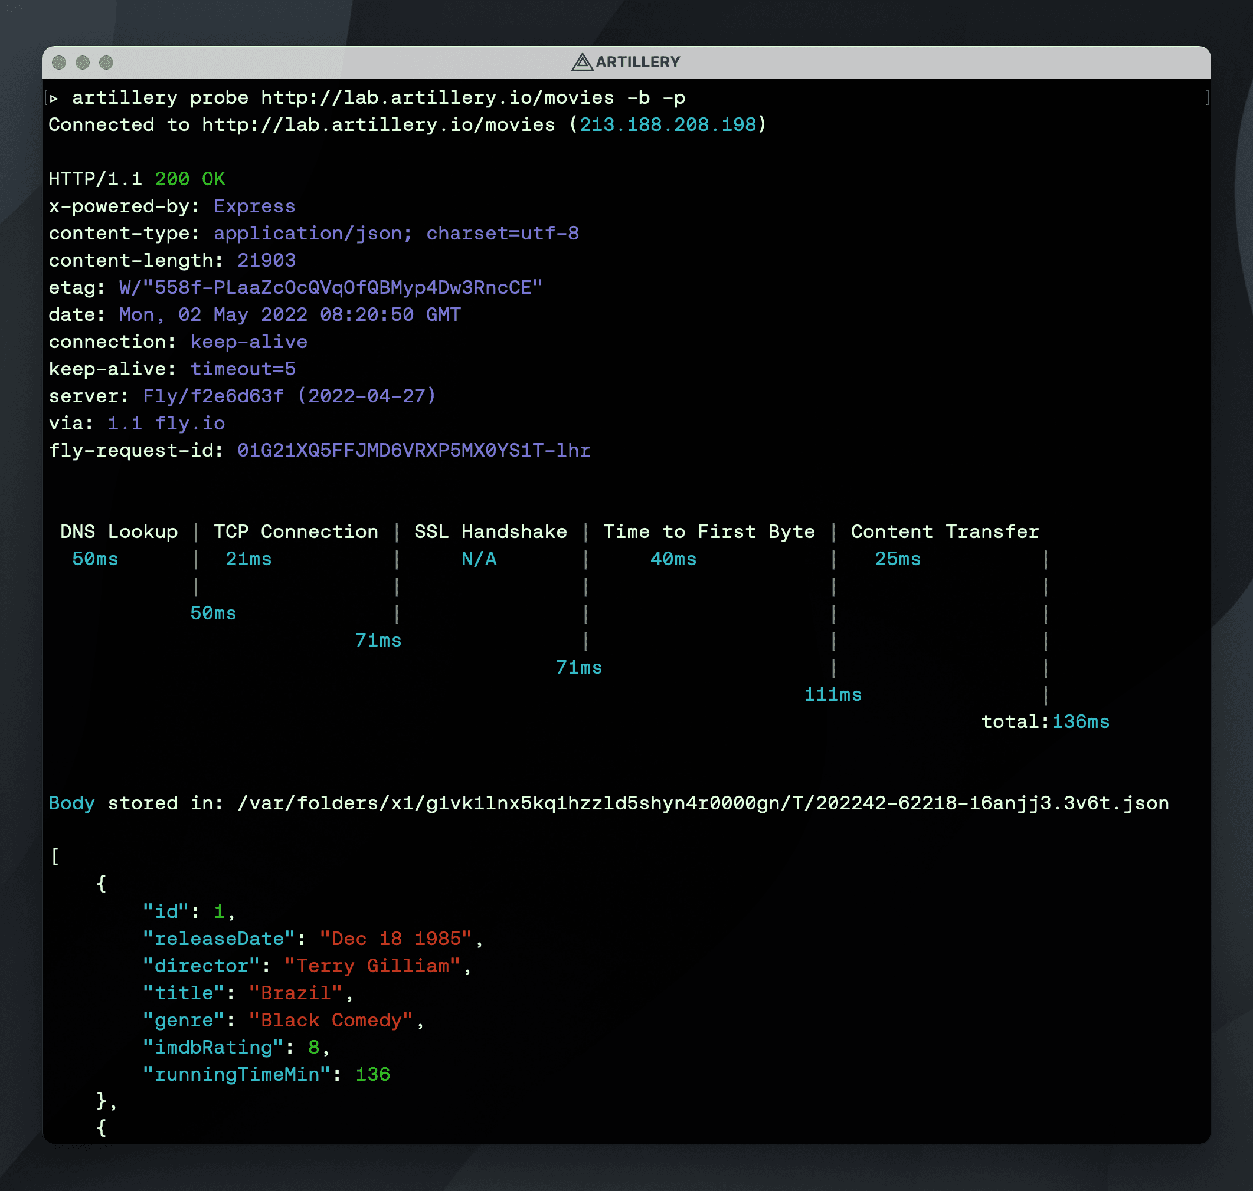This screenshot has width=1253, height=1191.
Task: Click the date value 'Mon, 02 May 2022 08:20:50 GMT'
Action: [290, 315]
